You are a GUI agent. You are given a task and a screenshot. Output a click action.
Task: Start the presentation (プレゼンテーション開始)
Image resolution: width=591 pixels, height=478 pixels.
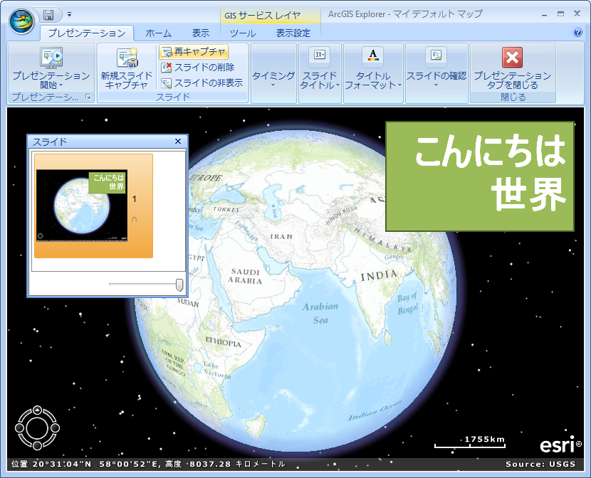point(51,66)
